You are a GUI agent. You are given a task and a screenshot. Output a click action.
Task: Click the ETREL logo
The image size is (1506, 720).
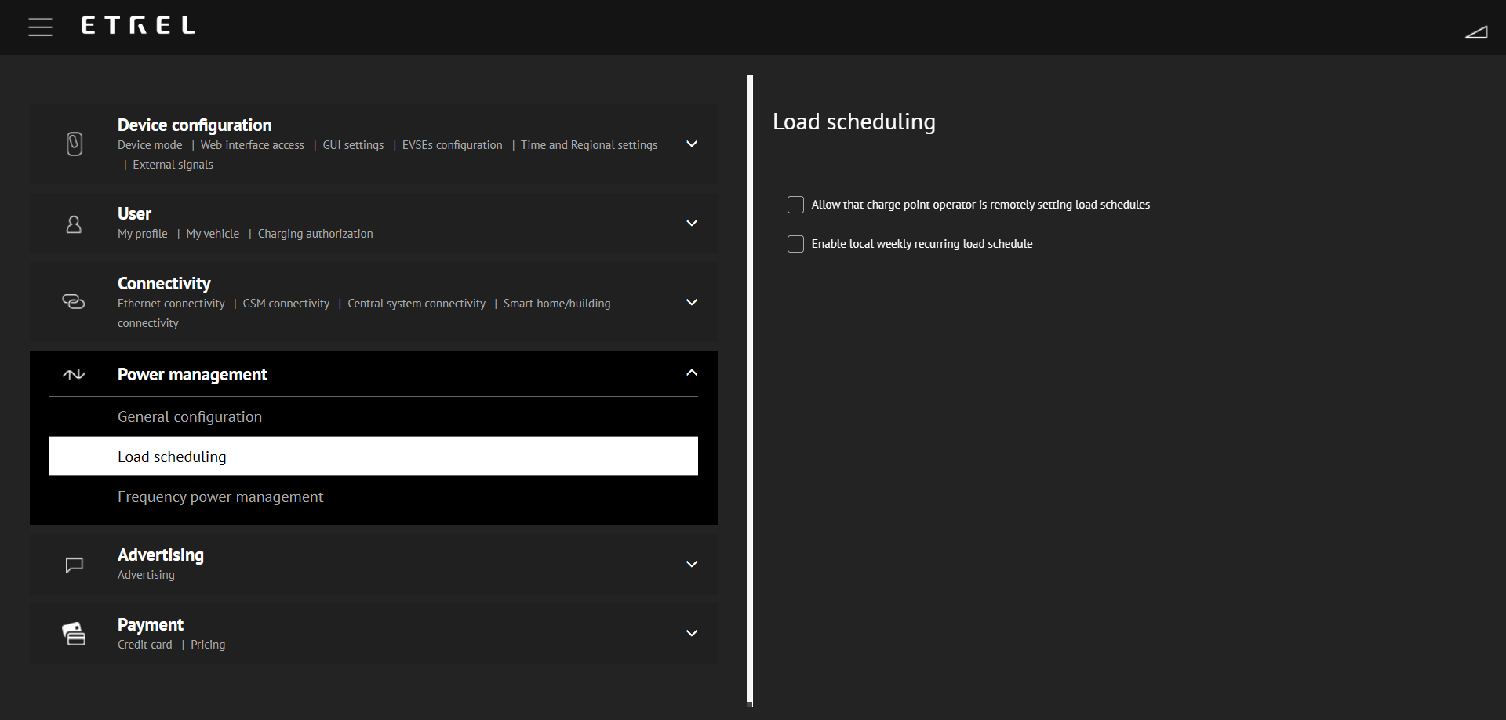click(x=138, y=26)
